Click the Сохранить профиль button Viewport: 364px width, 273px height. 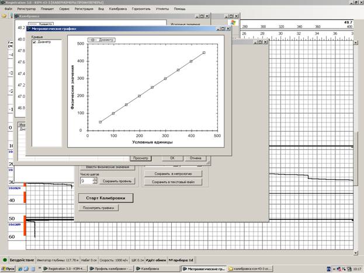[x=117, y=181]
